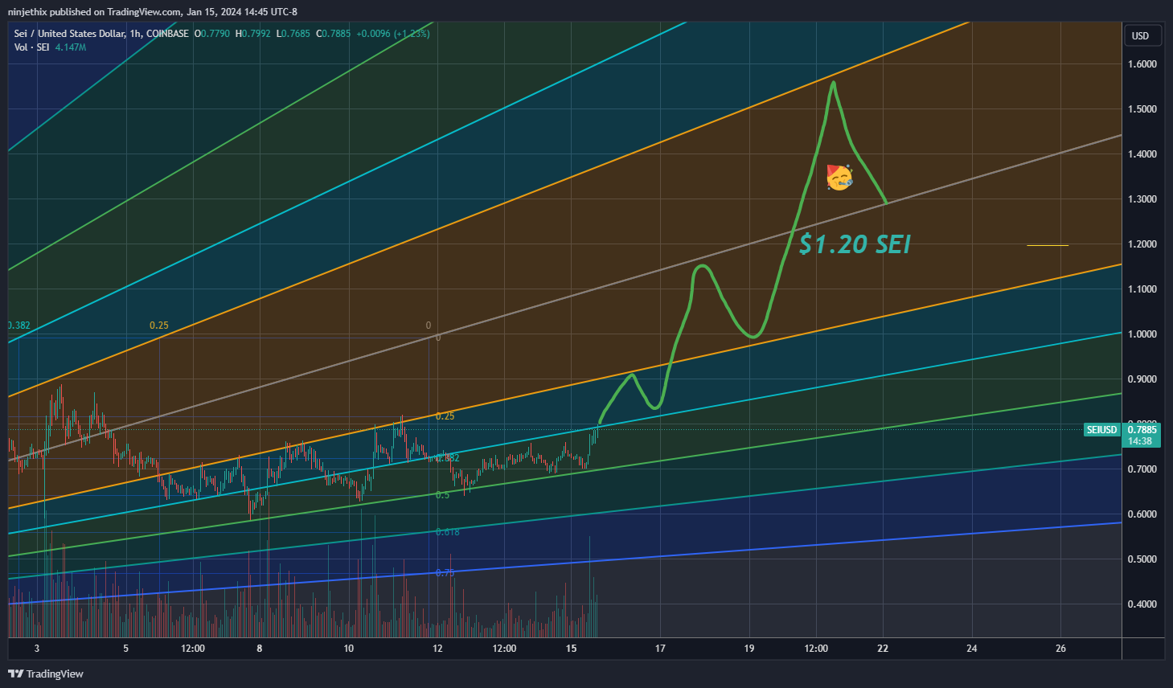Click the 0.618 fib channel label
The image size is (1173, 688).
pos(448,532)
